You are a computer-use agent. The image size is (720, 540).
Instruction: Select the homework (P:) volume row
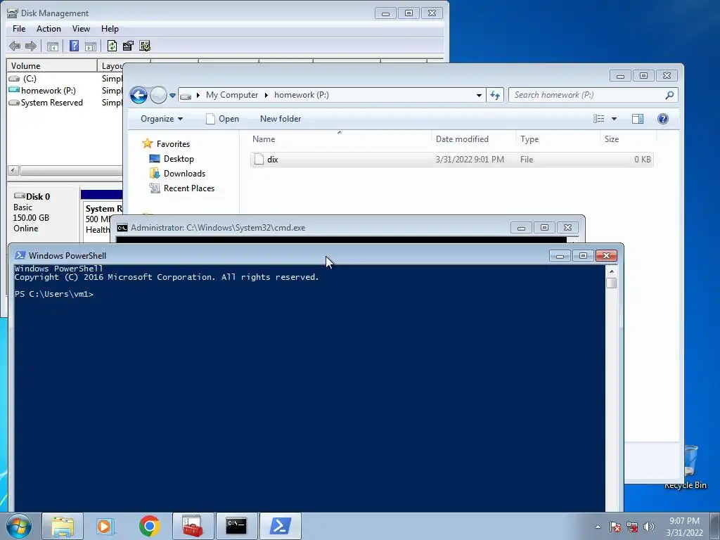tap(64, 91)
